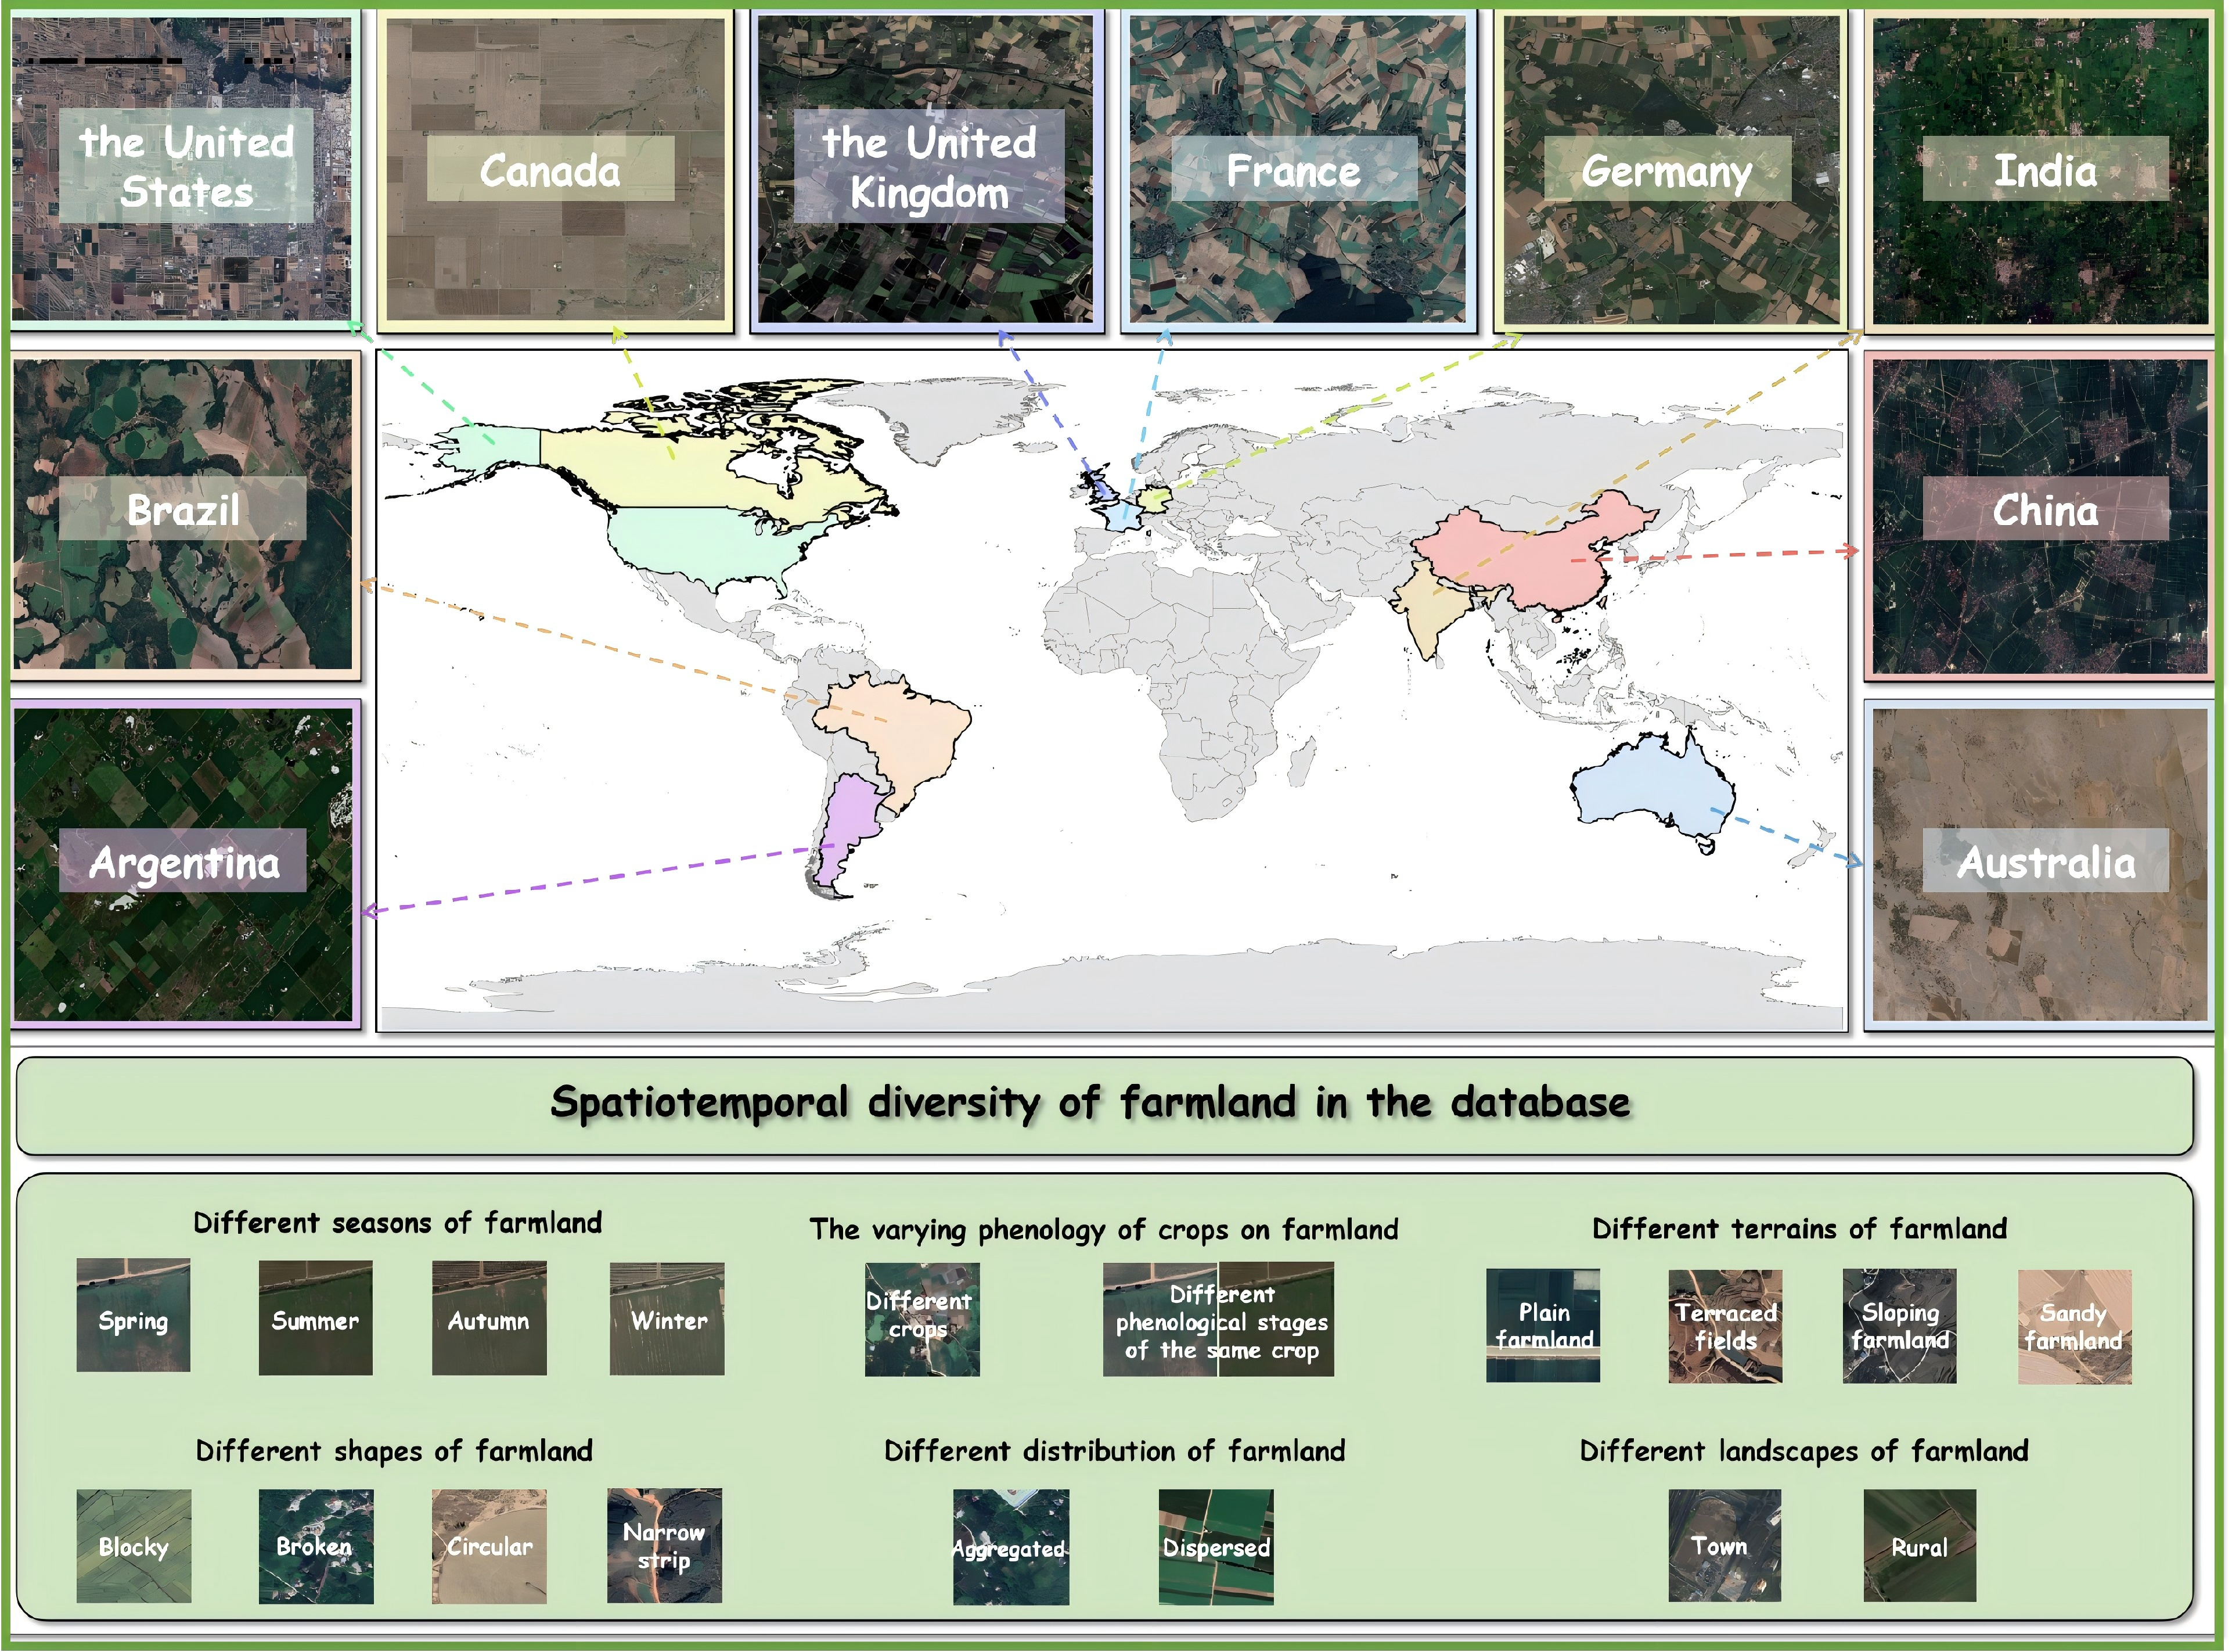The image size is (2232, 1652).
Task: Click the Blocky shape thumbnail
Action: pyautogui.click(x=134, y=1547)
